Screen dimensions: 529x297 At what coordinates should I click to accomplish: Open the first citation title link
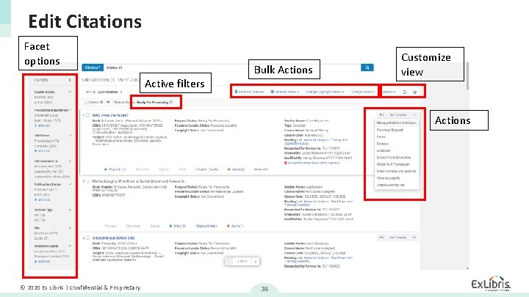coord(110,115)
